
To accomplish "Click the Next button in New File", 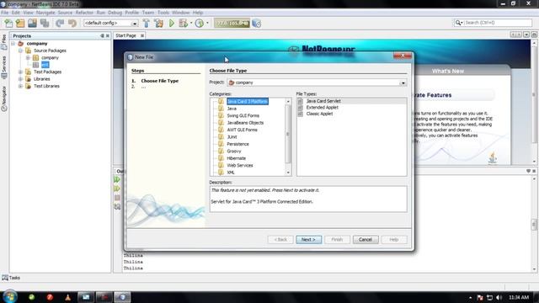I will pos(309,239).
